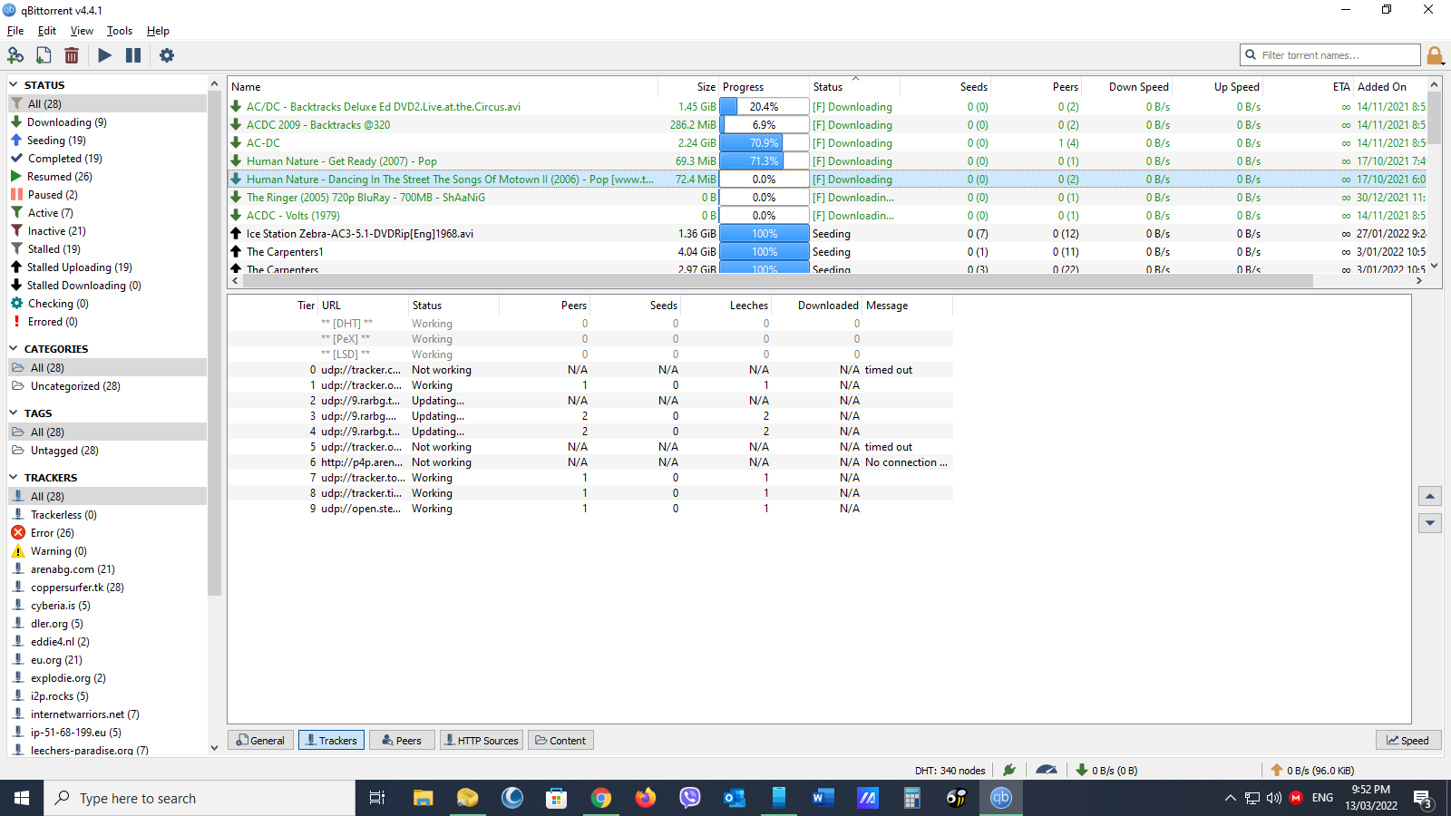Filter by Inactive (21) status
The width and height of the screenshot is (1451, 816).
click(108, 231)
